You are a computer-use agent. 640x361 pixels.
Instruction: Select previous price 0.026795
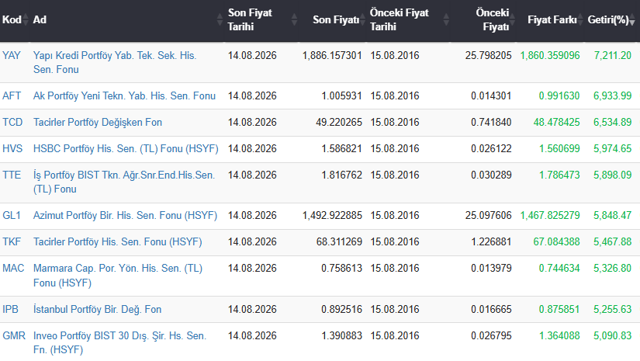point(491,336)
